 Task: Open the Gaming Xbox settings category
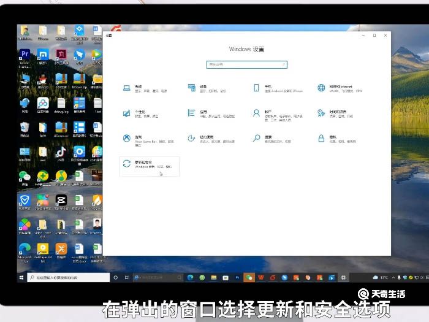[148, 140]
